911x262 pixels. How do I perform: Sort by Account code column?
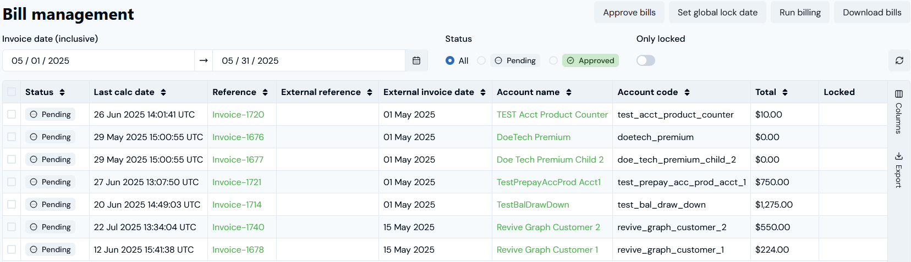687,92
